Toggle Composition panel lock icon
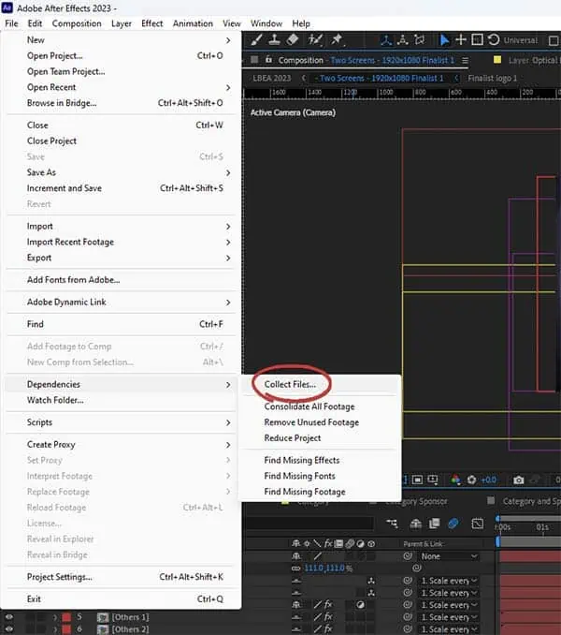The image size is (561, 635). pos(268,60)
